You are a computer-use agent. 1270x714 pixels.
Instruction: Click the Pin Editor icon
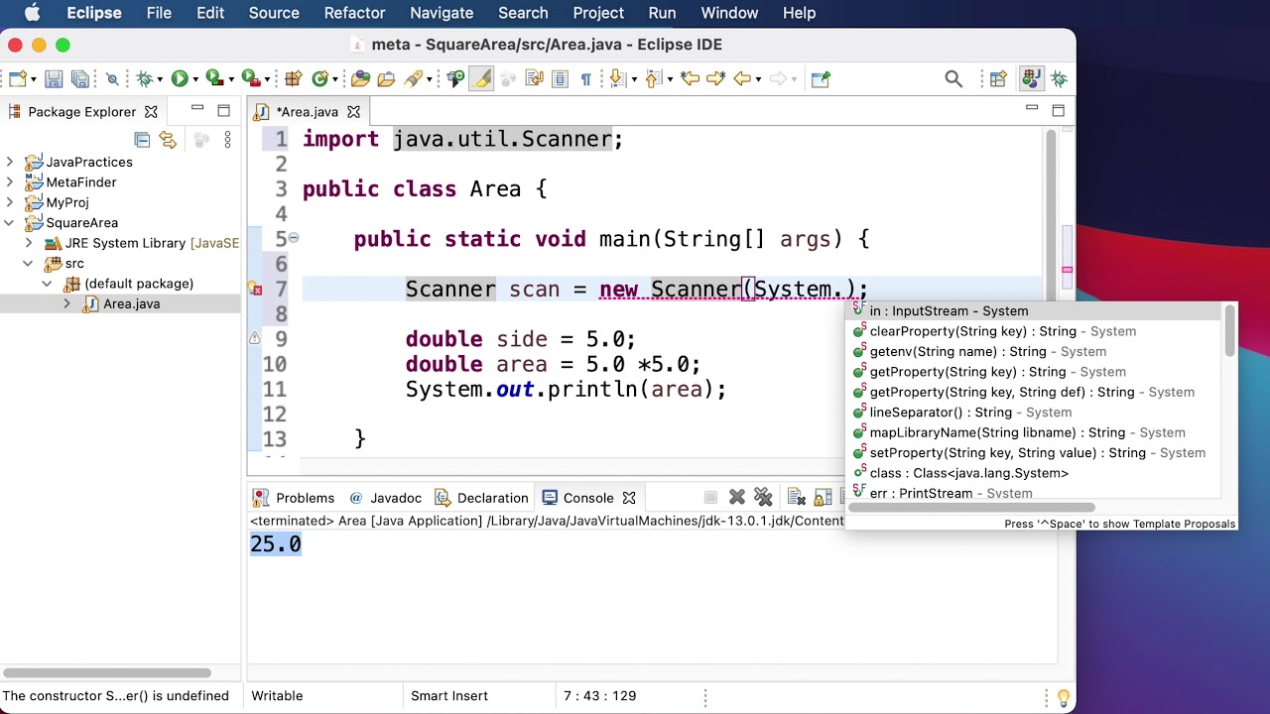(x=821, y=79)
